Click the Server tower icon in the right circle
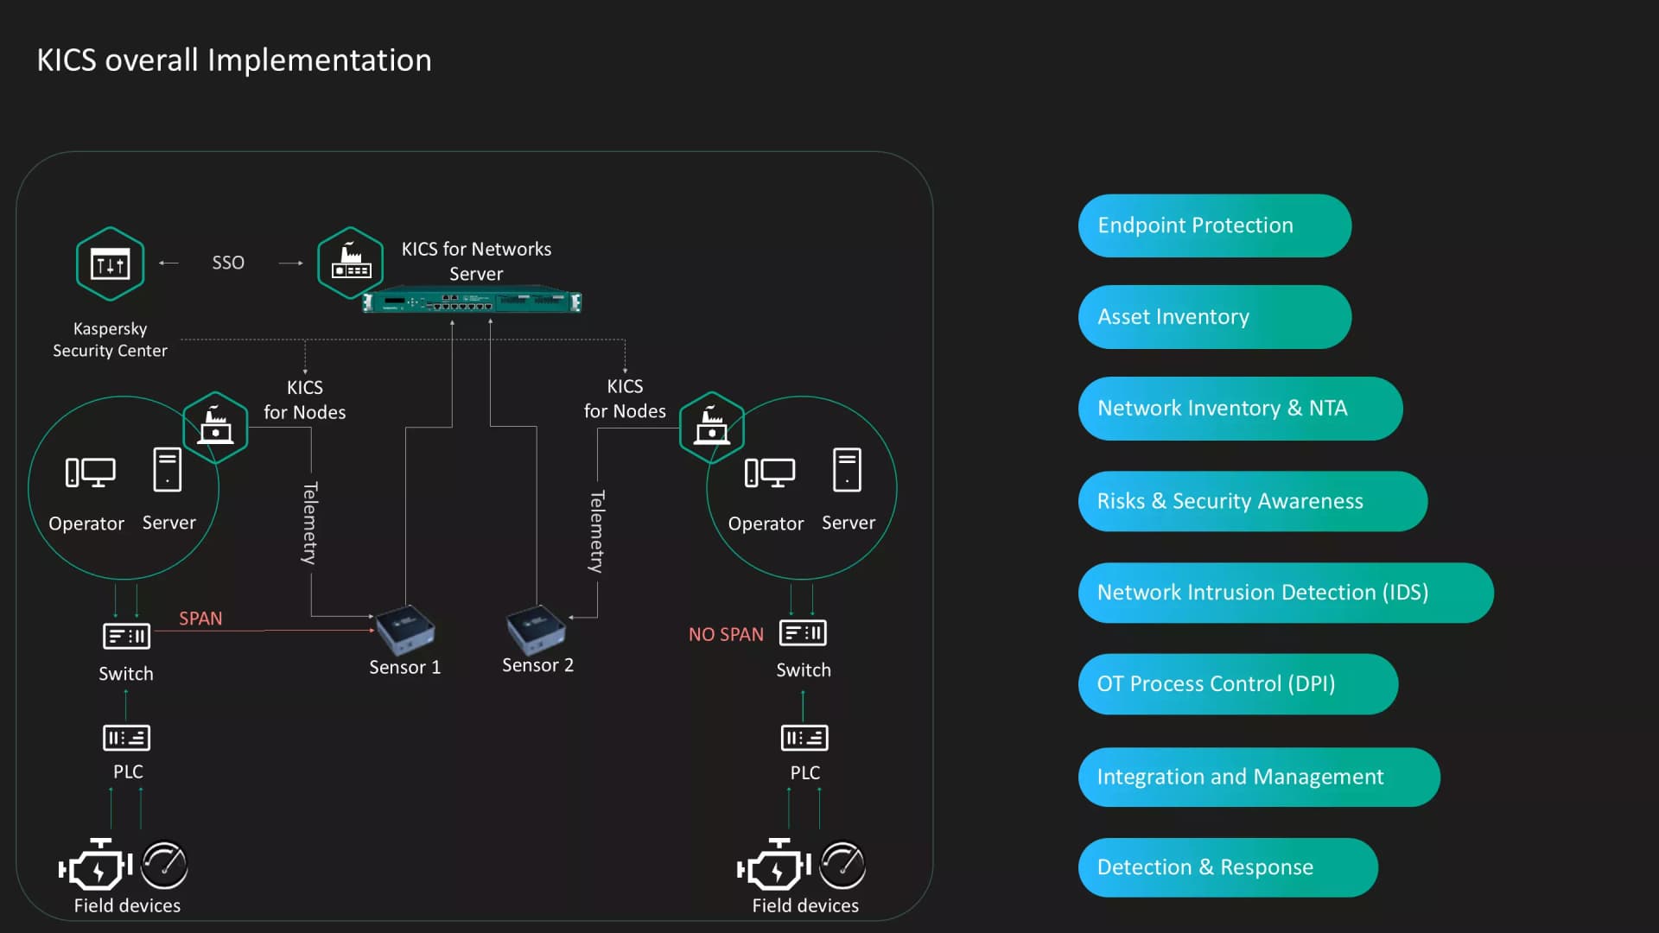 click(x=847, y=469)
